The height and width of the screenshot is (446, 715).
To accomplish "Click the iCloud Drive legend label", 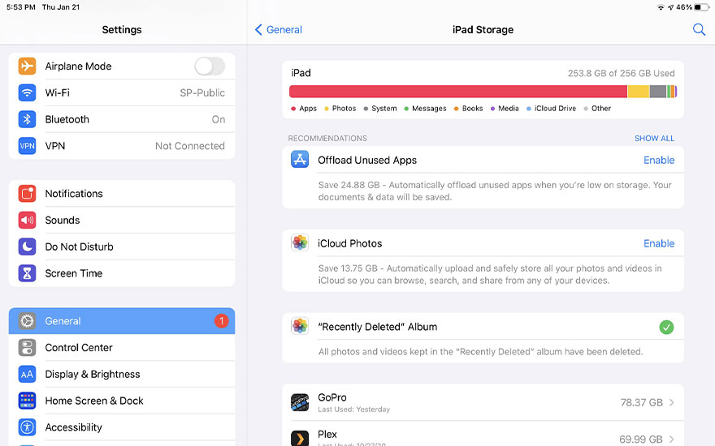I will (555, 109).
